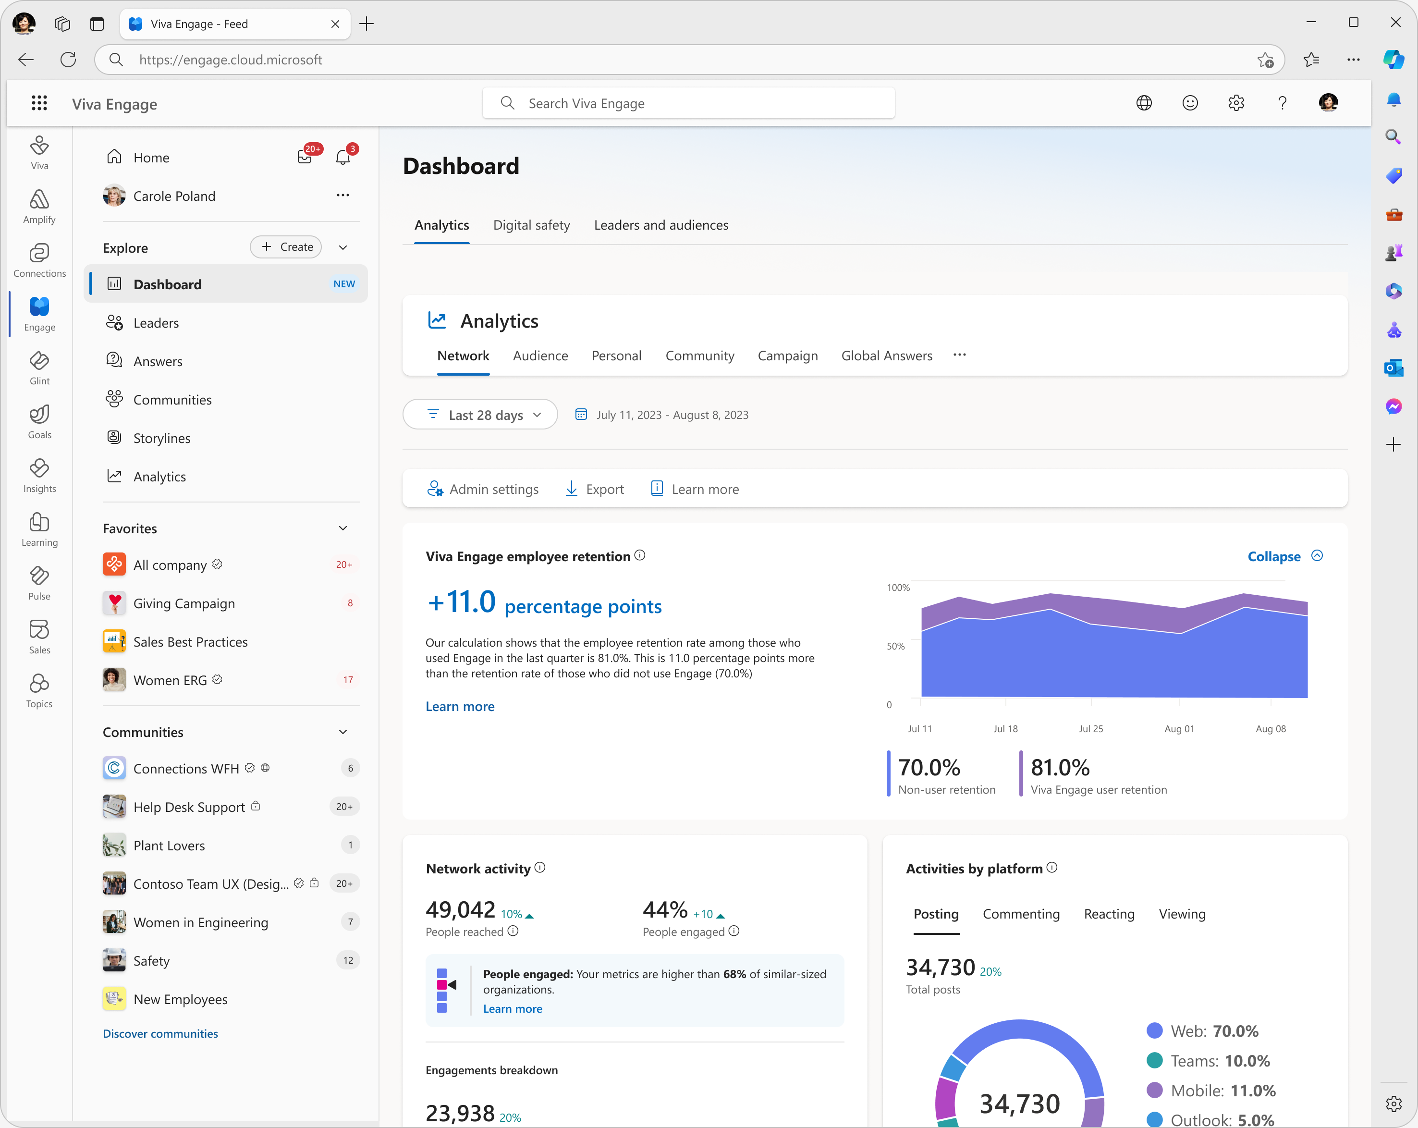Screen dimensions: 1418x1128
Task: Open the Topics app icon
Action: pos(39,691)
